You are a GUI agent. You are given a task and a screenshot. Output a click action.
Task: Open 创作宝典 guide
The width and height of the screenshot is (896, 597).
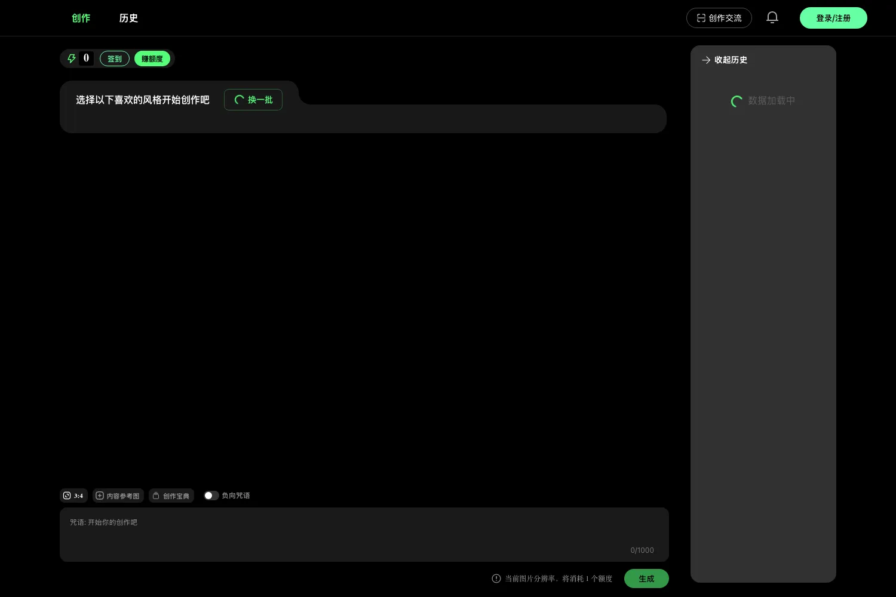coord(171,496)
